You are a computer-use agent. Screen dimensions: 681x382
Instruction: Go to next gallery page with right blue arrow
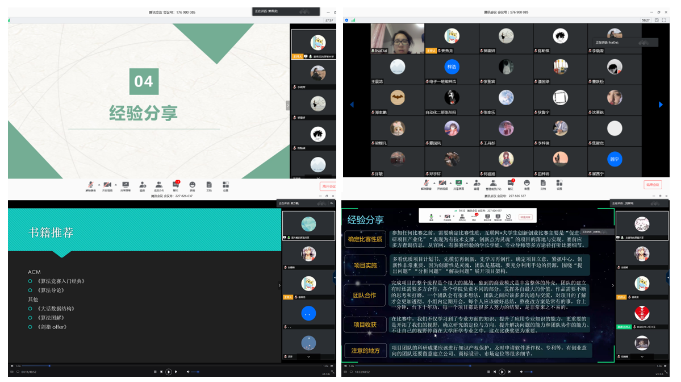(661, 105)
